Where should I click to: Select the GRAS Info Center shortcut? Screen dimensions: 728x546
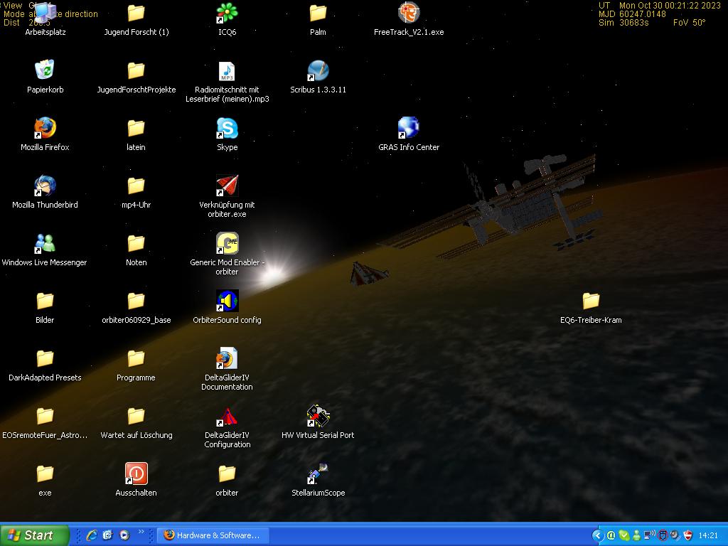pyautogui.click(x=408, y=129)
